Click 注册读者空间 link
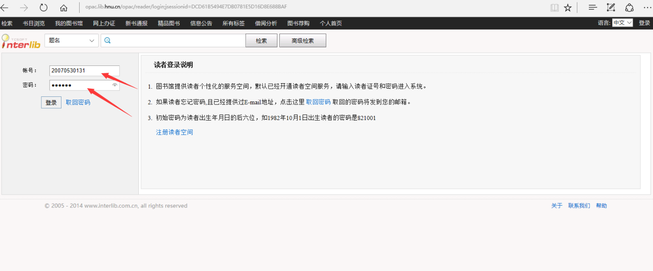 pyautogui.click(x=174, y=132)
